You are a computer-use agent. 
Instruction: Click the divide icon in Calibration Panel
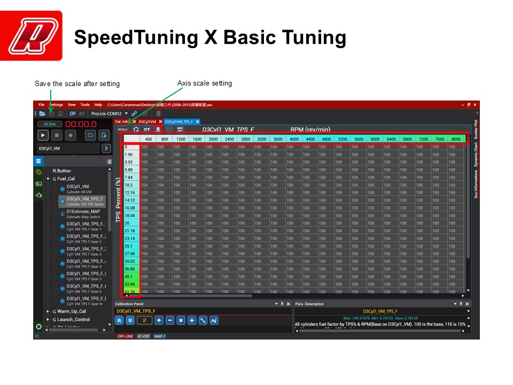(192, 320)
